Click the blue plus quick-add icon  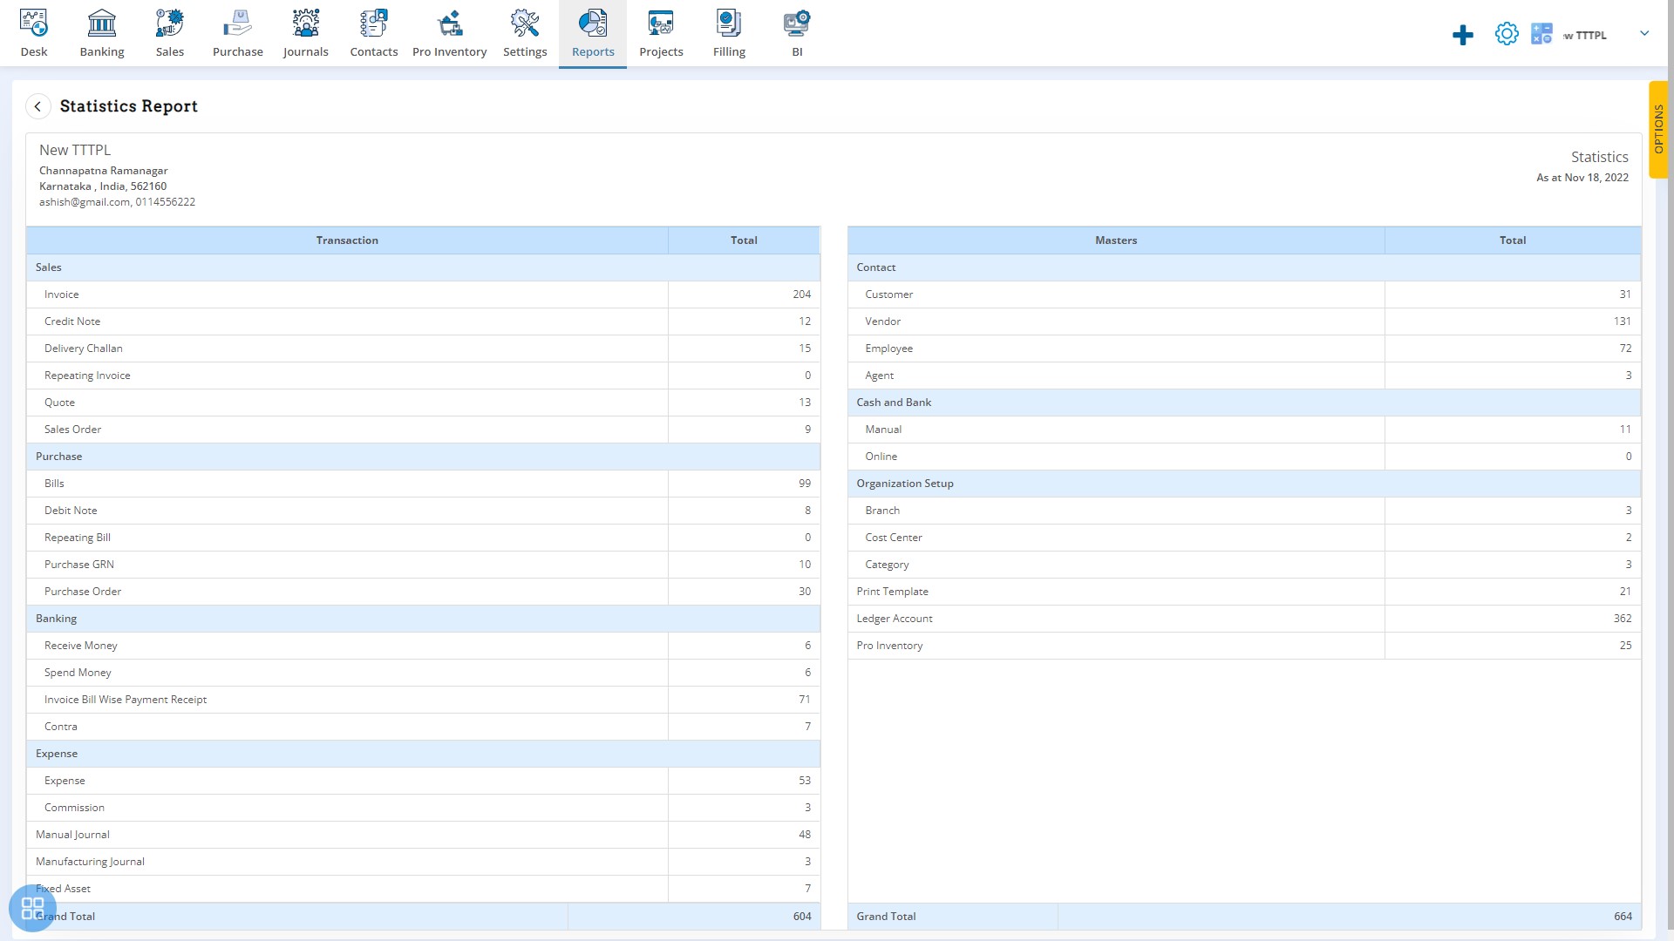point(1463,35)
